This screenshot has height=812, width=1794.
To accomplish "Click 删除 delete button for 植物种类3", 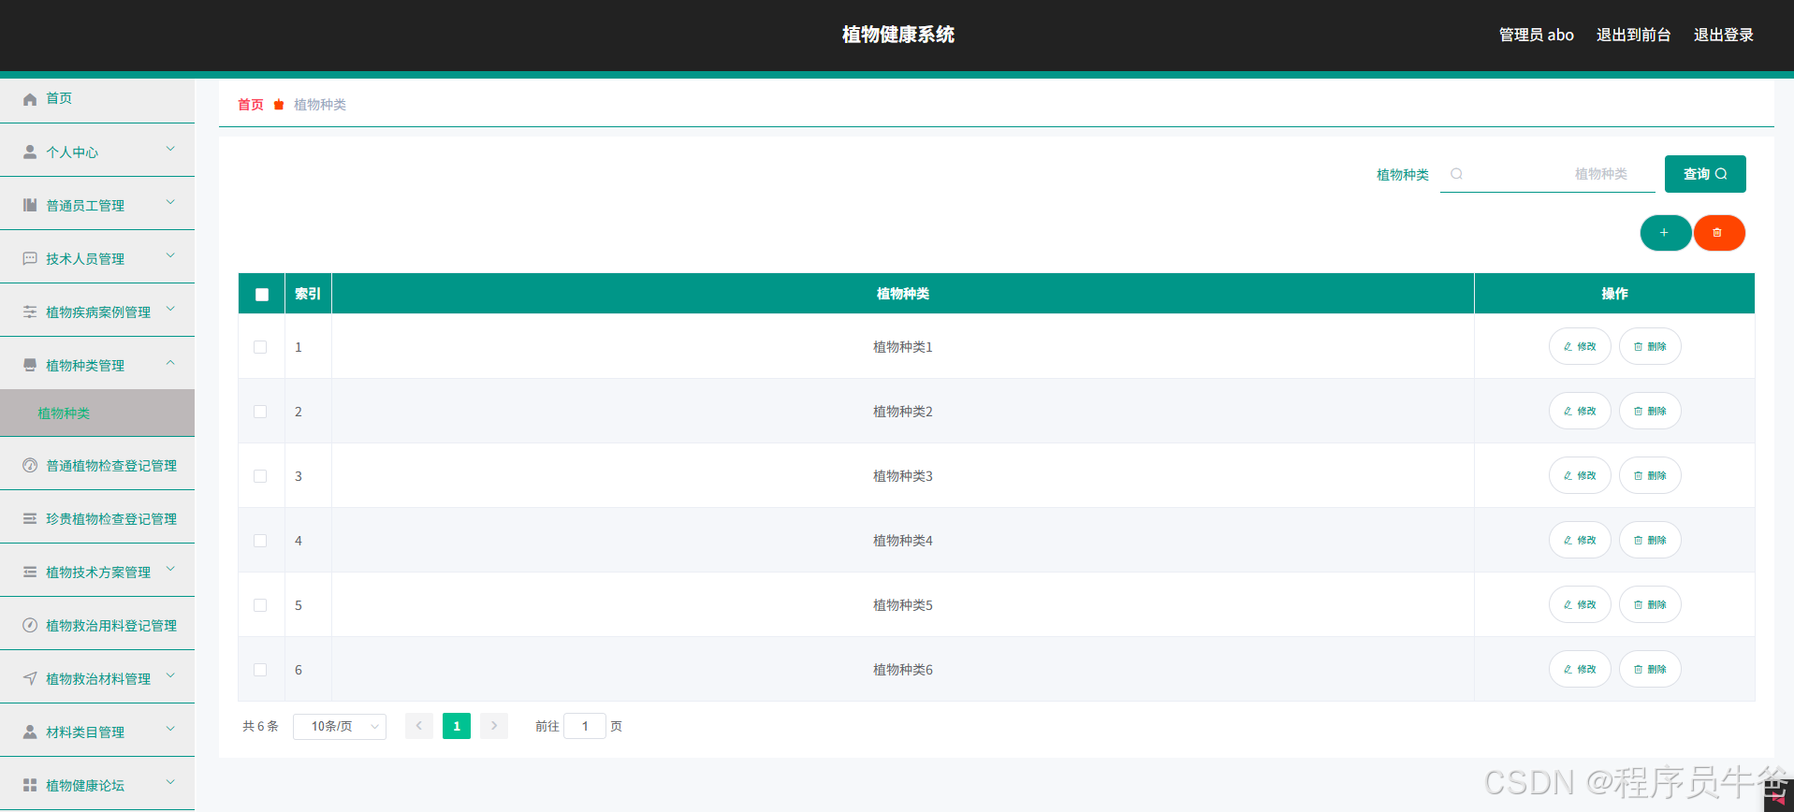I will tap(1650, 475).
